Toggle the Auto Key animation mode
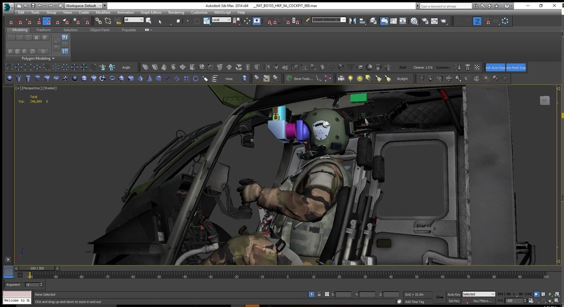Viewport: 564px width, 307px height. coord(453,294)
